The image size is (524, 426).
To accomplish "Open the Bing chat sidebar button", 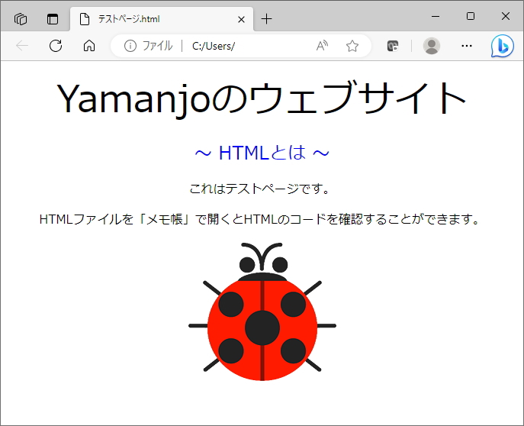I will click(503, 46).
